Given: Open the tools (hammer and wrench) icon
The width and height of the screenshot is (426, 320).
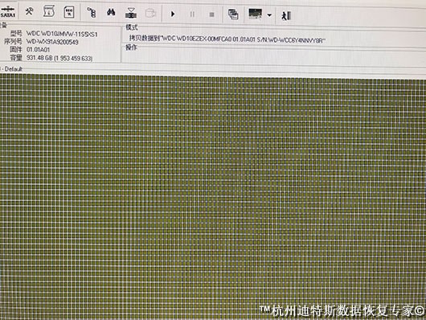Looking at the screenshot, I should pos(29,11).
